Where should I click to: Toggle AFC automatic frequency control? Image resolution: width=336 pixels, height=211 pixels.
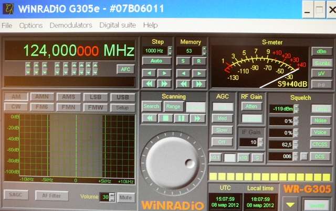pyautogui.click(x=125, y=69)
